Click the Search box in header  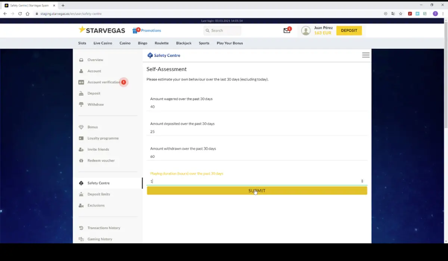[x=222, y=31]
